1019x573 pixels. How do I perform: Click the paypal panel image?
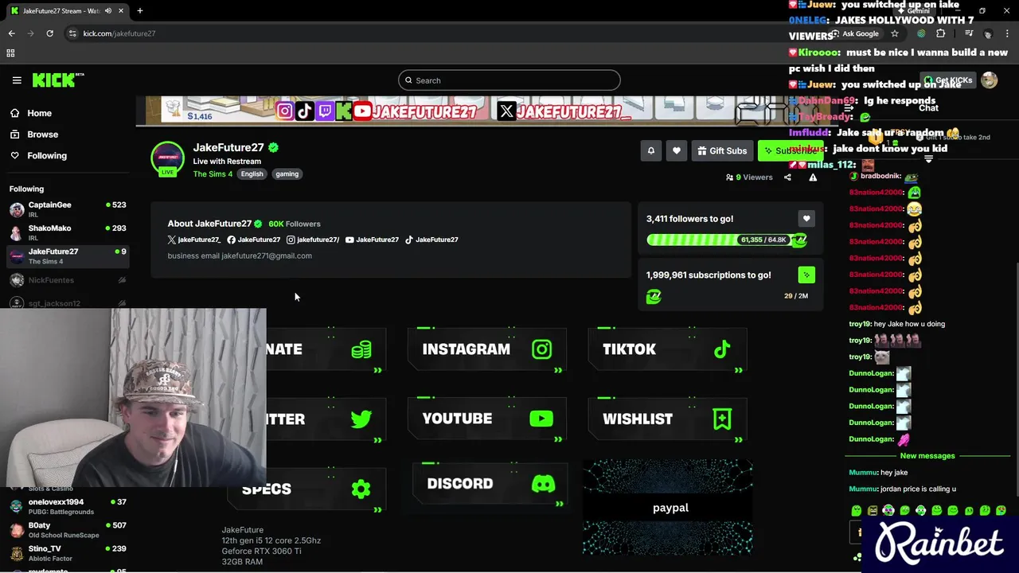(667, 507)
